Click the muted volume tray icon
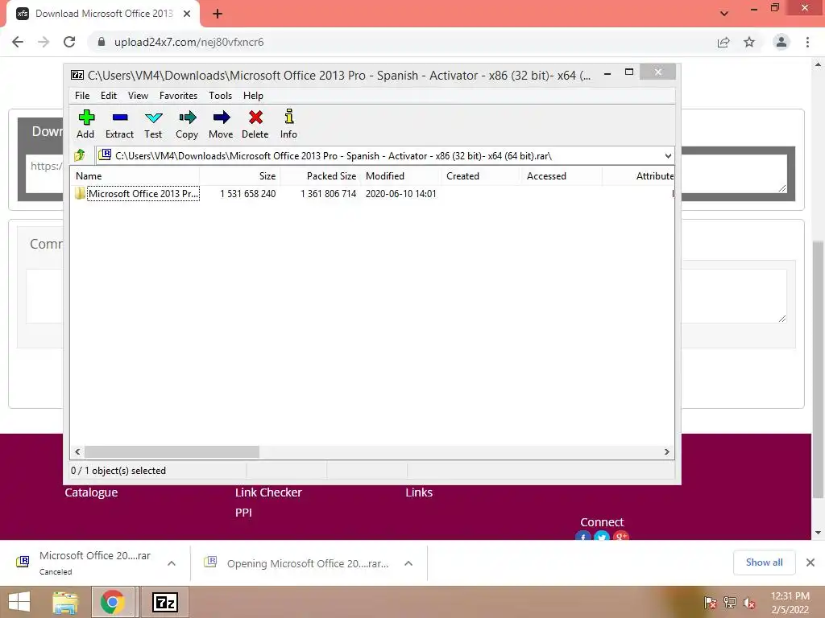 749,603
